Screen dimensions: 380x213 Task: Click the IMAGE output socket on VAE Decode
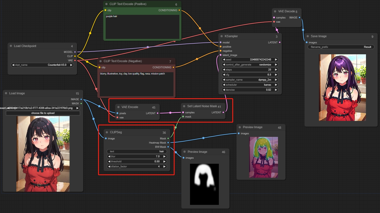coord(300,18)
